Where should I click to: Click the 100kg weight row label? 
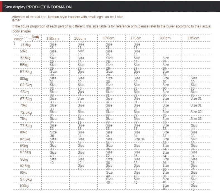pyautogui.click(x=24, y=186)
